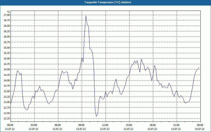Click the '14,00' y-axis label
The height and width of the screenshot is (132, 211).
(x=7, y=80)
